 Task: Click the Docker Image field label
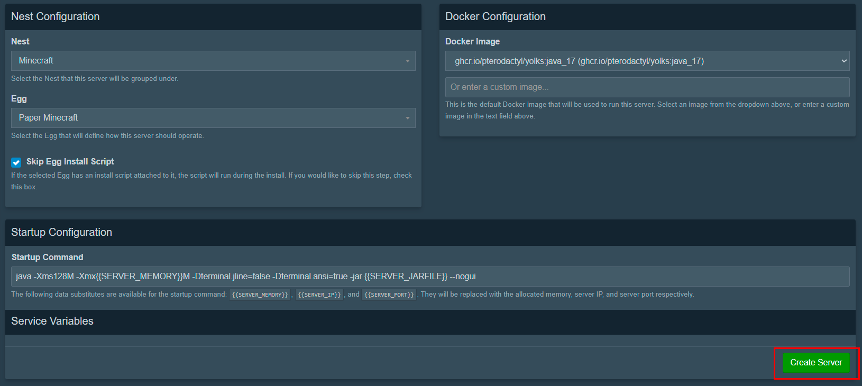tap(472, 41)
